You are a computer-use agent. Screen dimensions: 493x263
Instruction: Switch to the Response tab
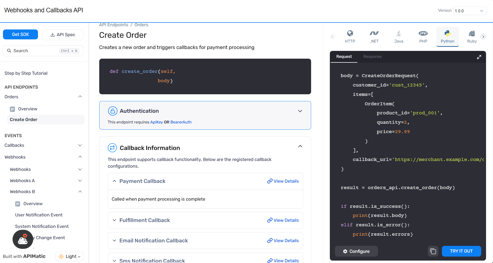[x=372, y=57]
